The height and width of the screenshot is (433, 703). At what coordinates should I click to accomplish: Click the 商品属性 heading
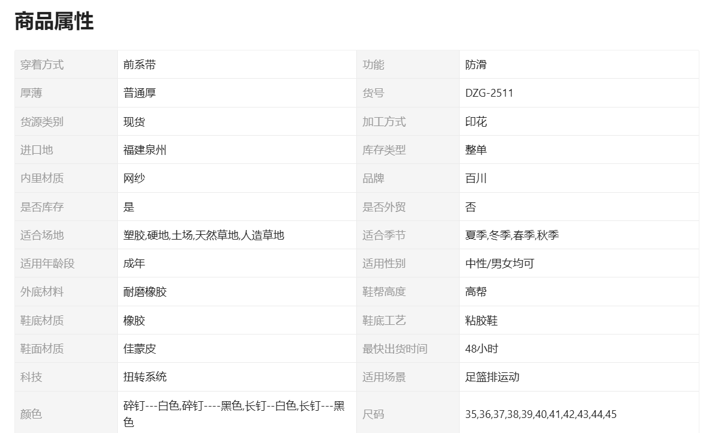[54, 22]
